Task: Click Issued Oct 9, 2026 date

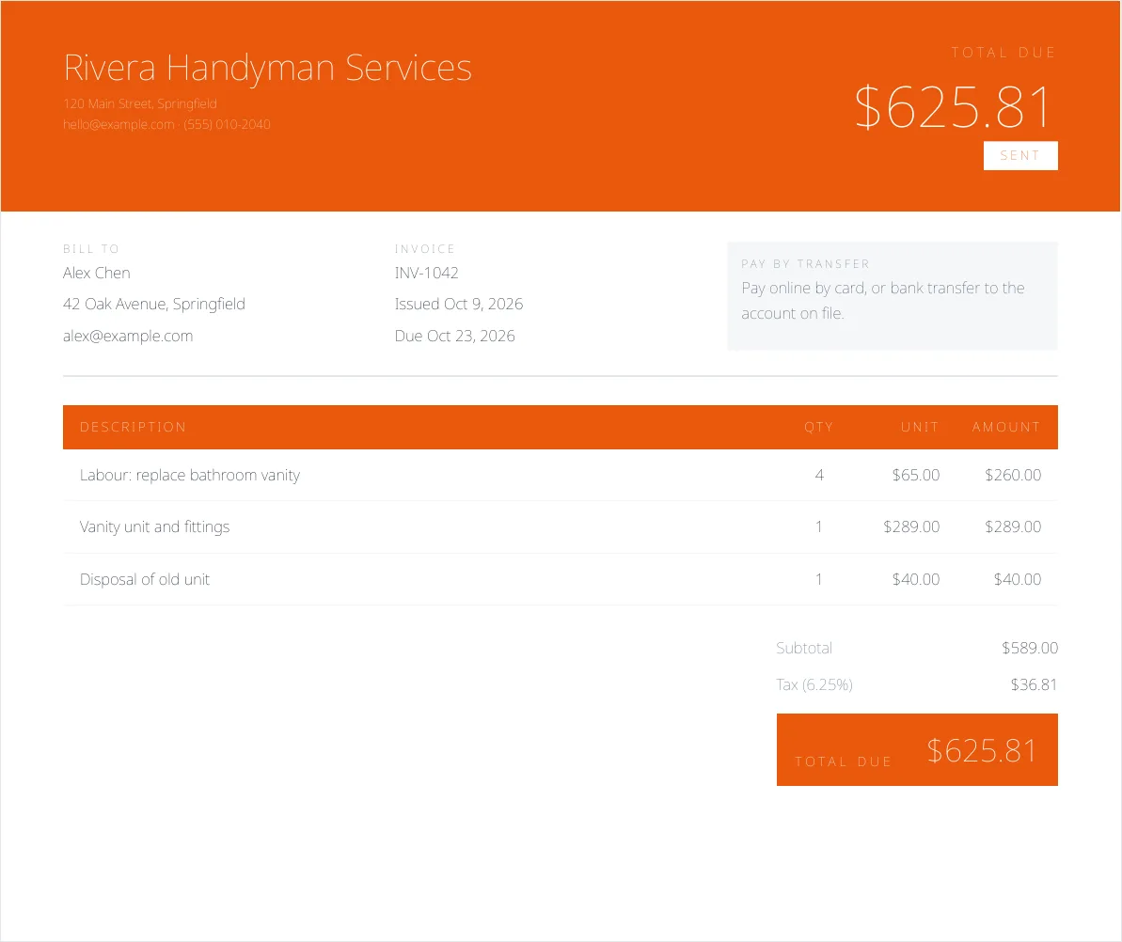Action: tap(459, 305)
